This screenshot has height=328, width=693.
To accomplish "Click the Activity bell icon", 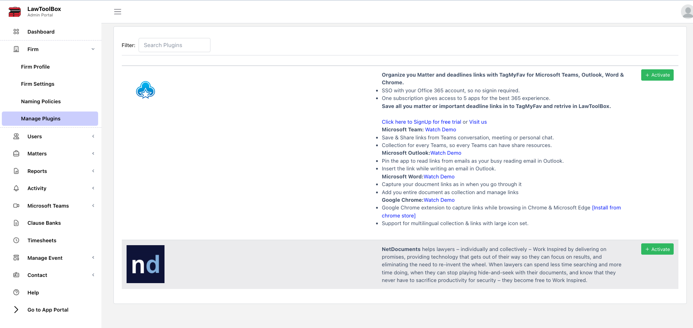I will [16, 188].
